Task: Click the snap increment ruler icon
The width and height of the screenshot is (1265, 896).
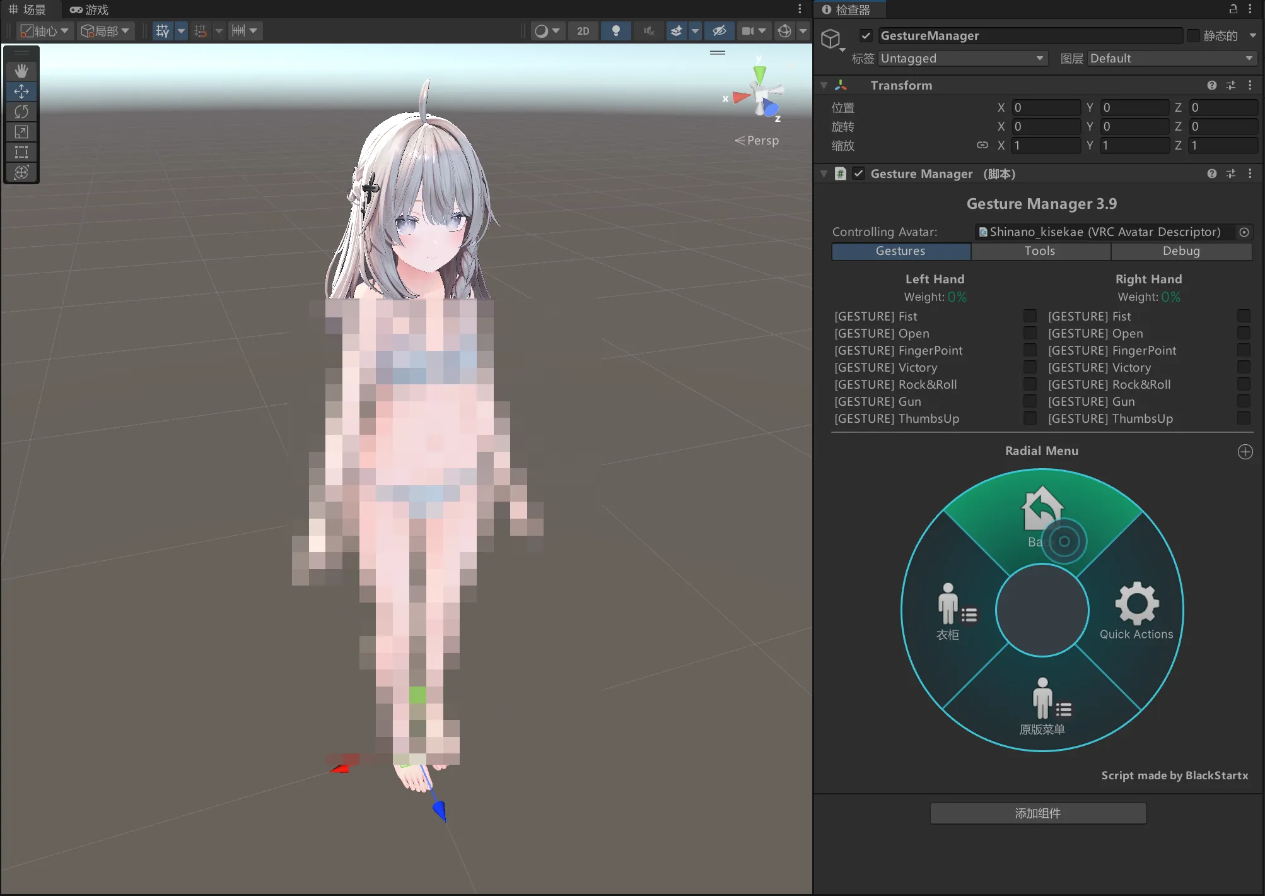Action: point(238,31)
